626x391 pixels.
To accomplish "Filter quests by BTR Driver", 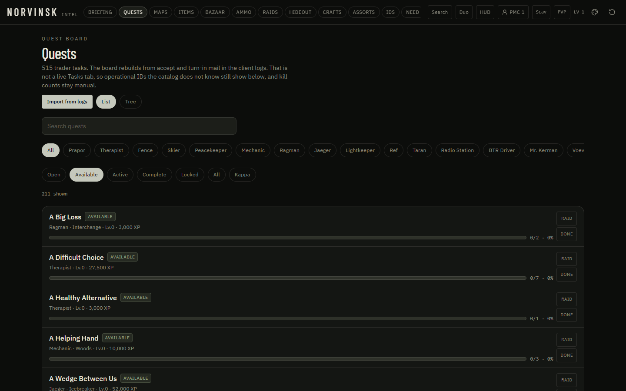I will pyautogui.click(x=502, y=150).
